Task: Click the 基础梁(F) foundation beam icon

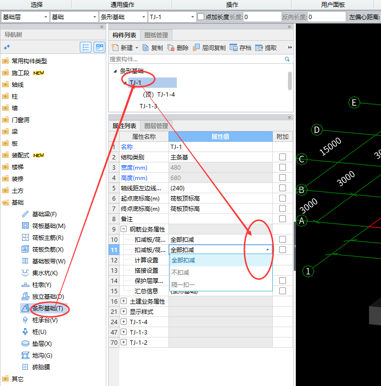Action: [x=25, y=214]
